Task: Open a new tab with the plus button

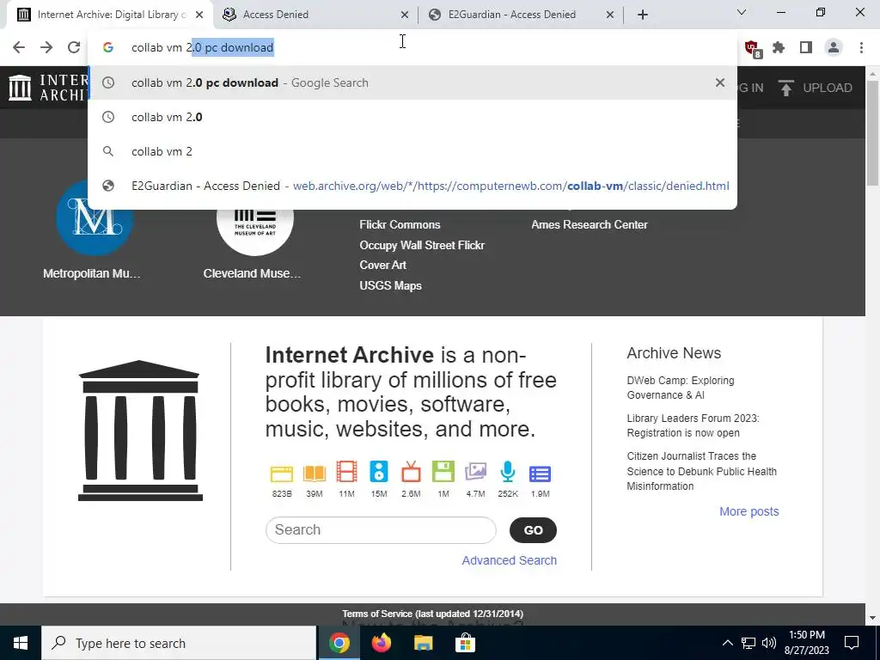Action: click(x=643, y=15)
